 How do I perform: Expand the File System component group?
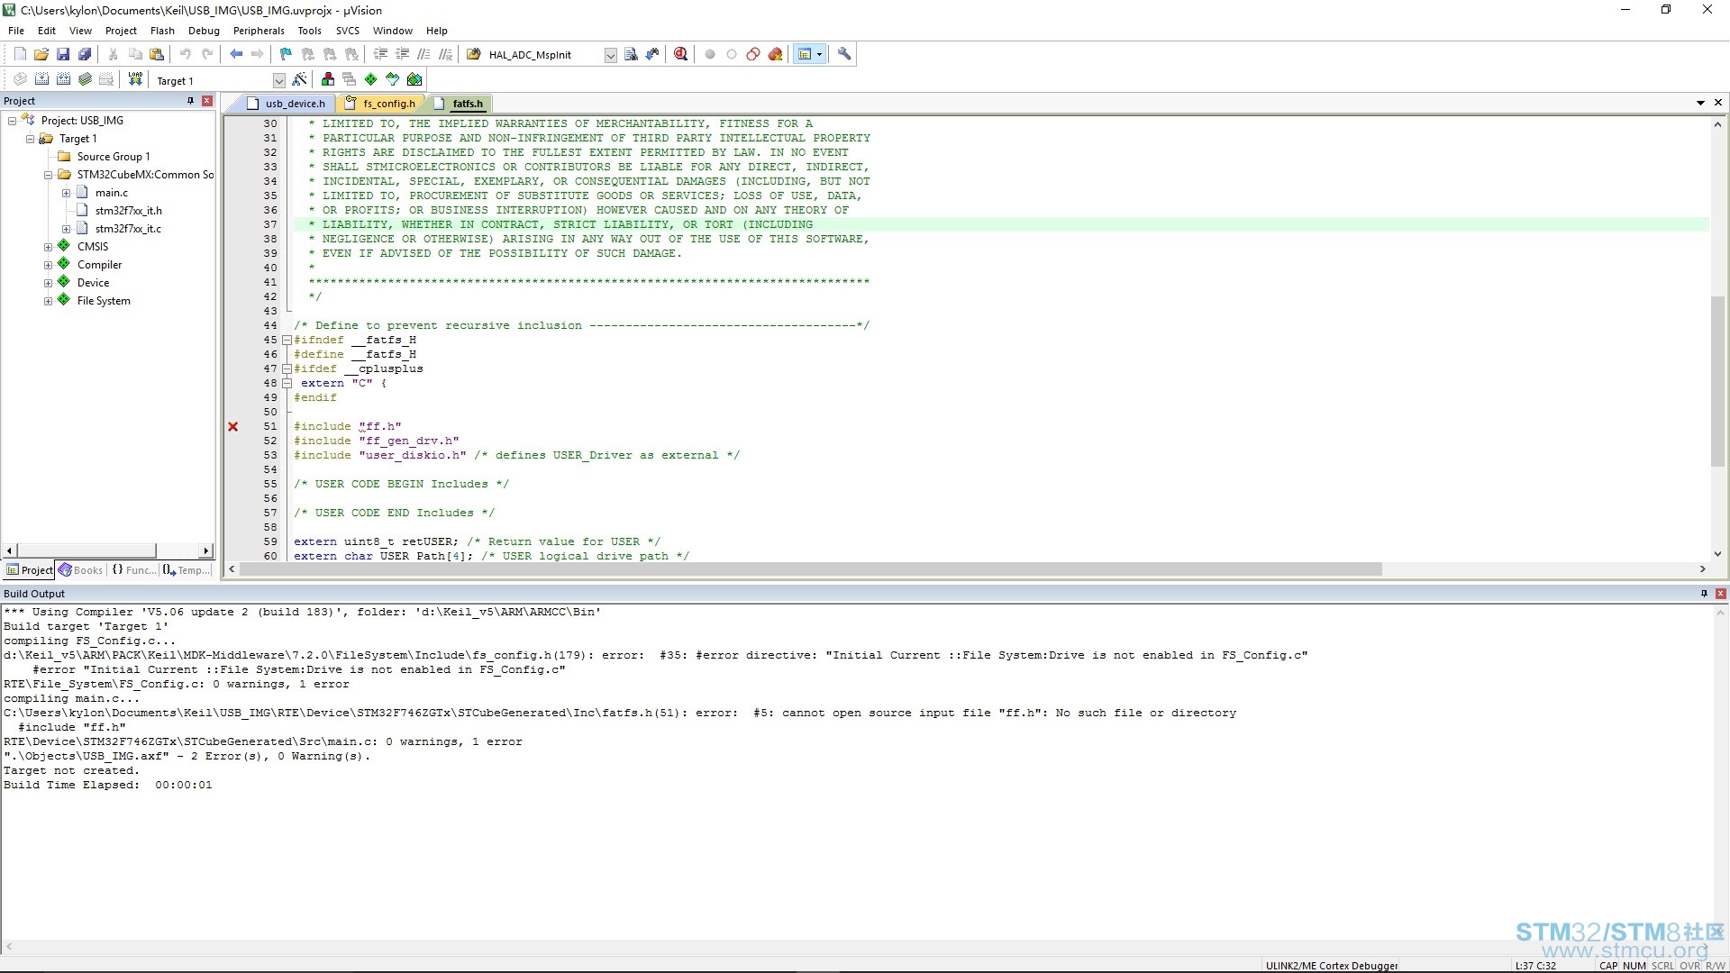[48, 301]
